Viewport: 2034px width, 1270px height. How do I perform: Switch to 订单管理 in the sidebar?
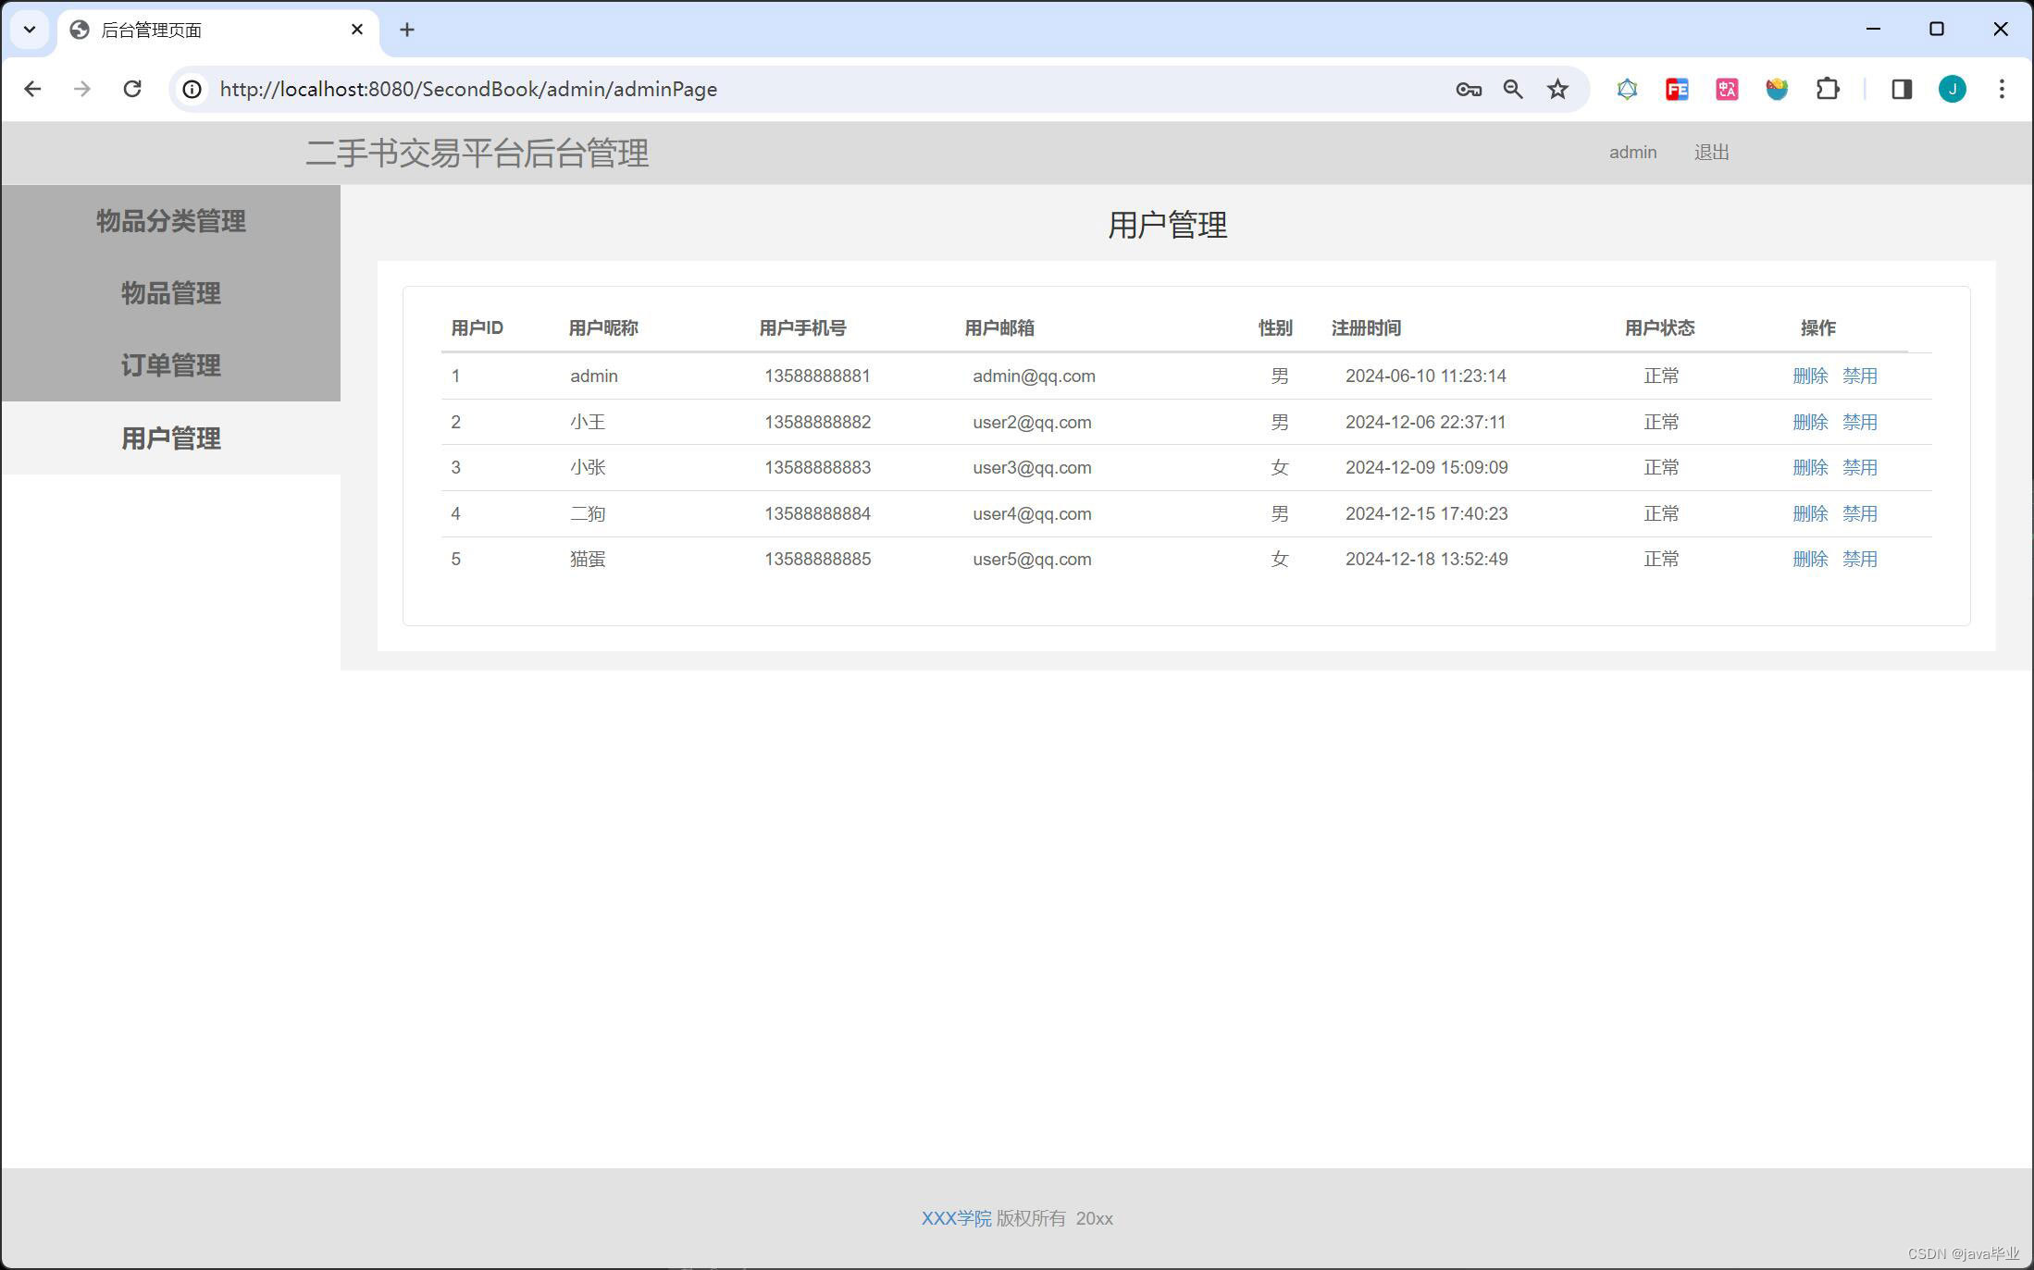[171, 365]
